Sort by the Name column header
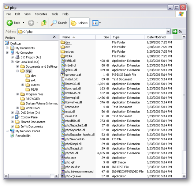The height and width of the screenshot is (186, 194). [x=78, y=37]
